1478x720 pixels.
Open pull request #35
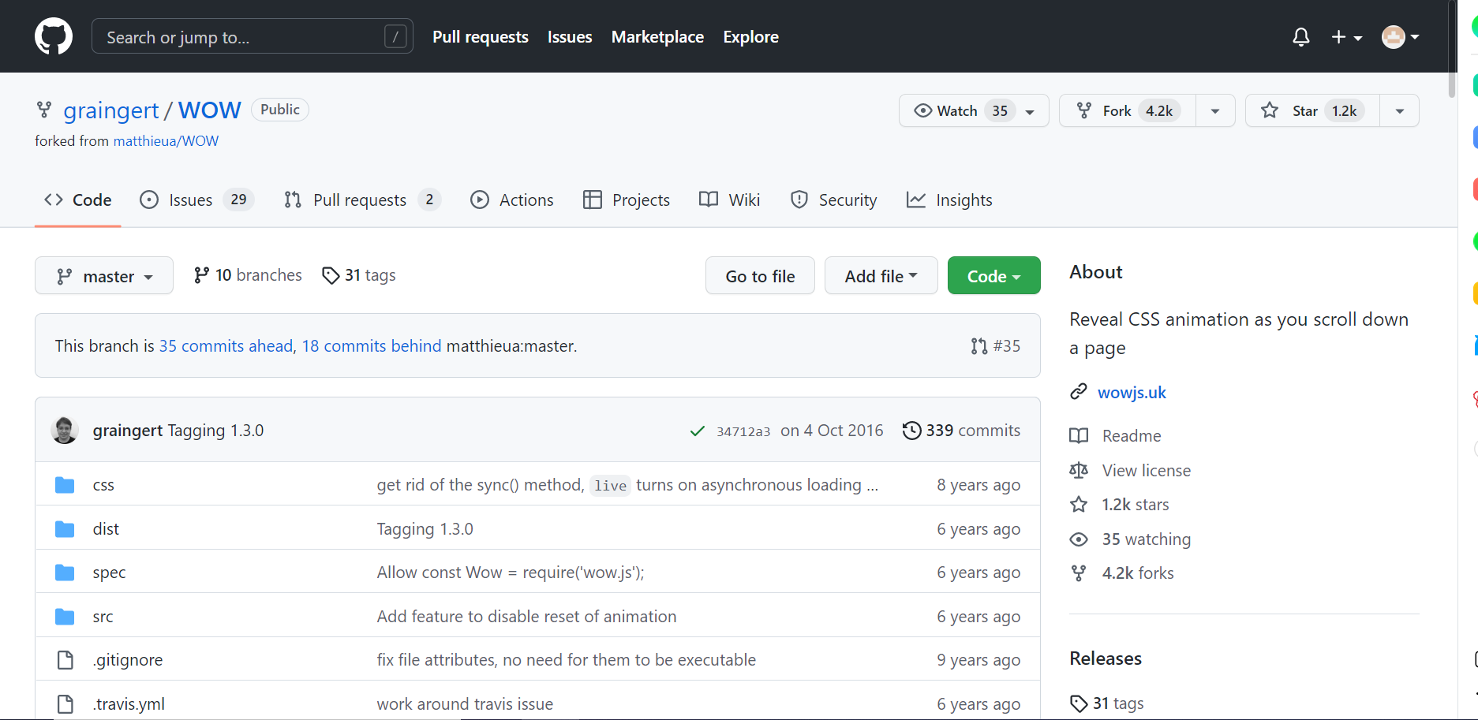996,346
